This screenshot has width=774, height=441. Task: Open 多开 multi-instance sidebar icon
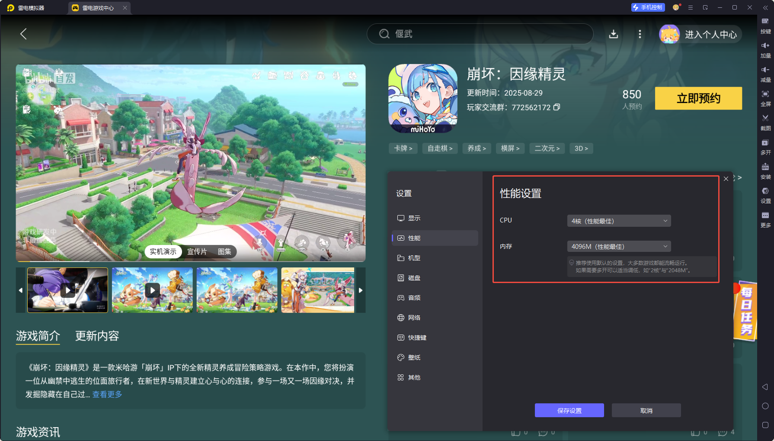point(765,147)
